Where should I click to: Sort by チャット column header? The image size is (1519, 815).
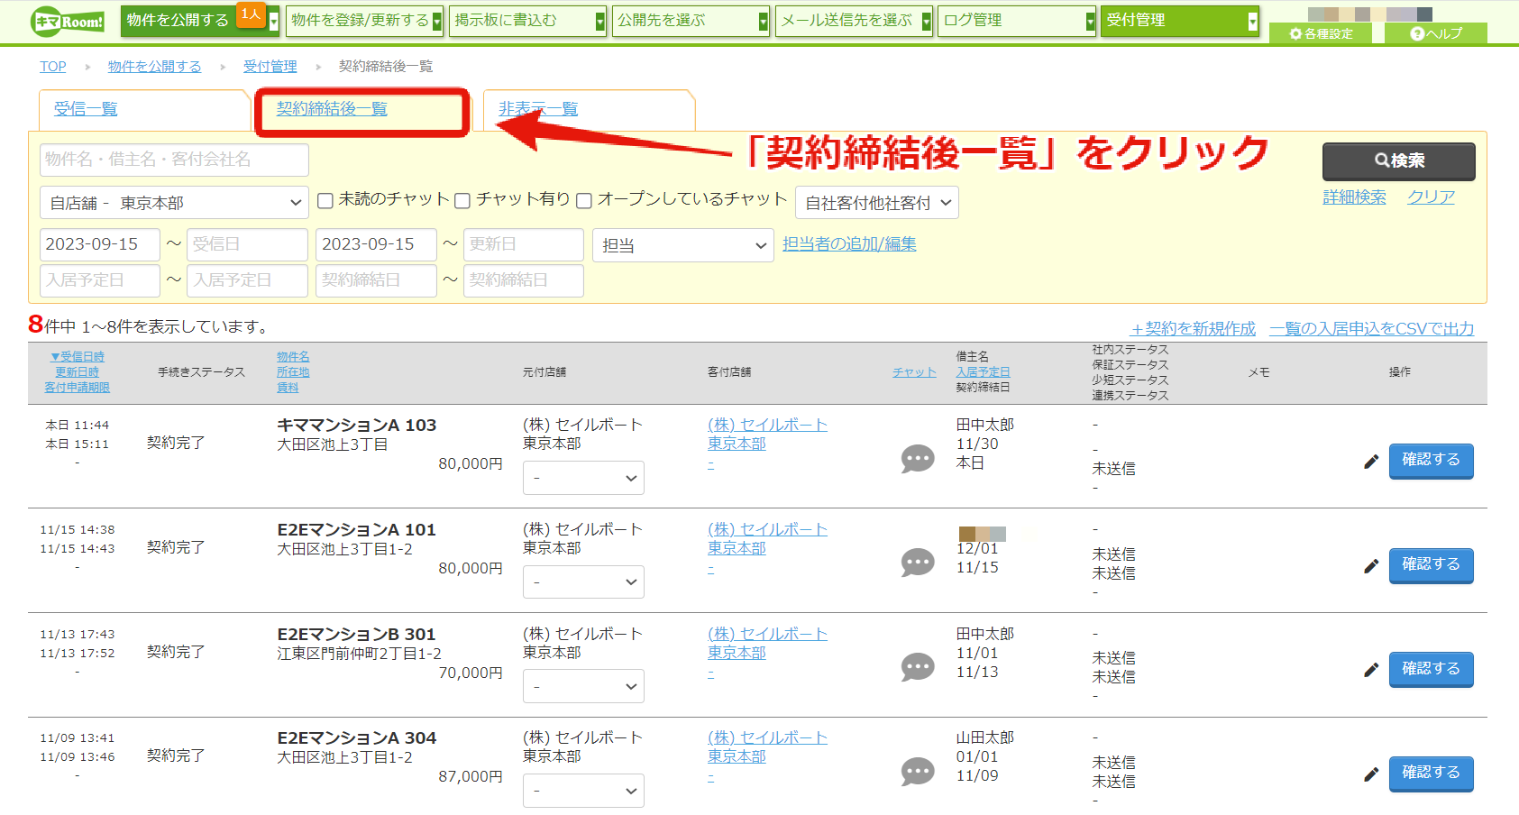point(914,372)
